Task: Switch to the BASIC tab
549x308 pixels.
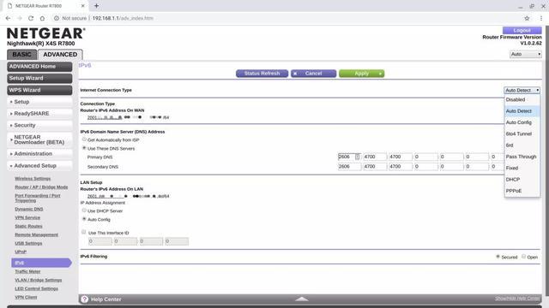Action: pyautogui.click(x=21, y=55)
